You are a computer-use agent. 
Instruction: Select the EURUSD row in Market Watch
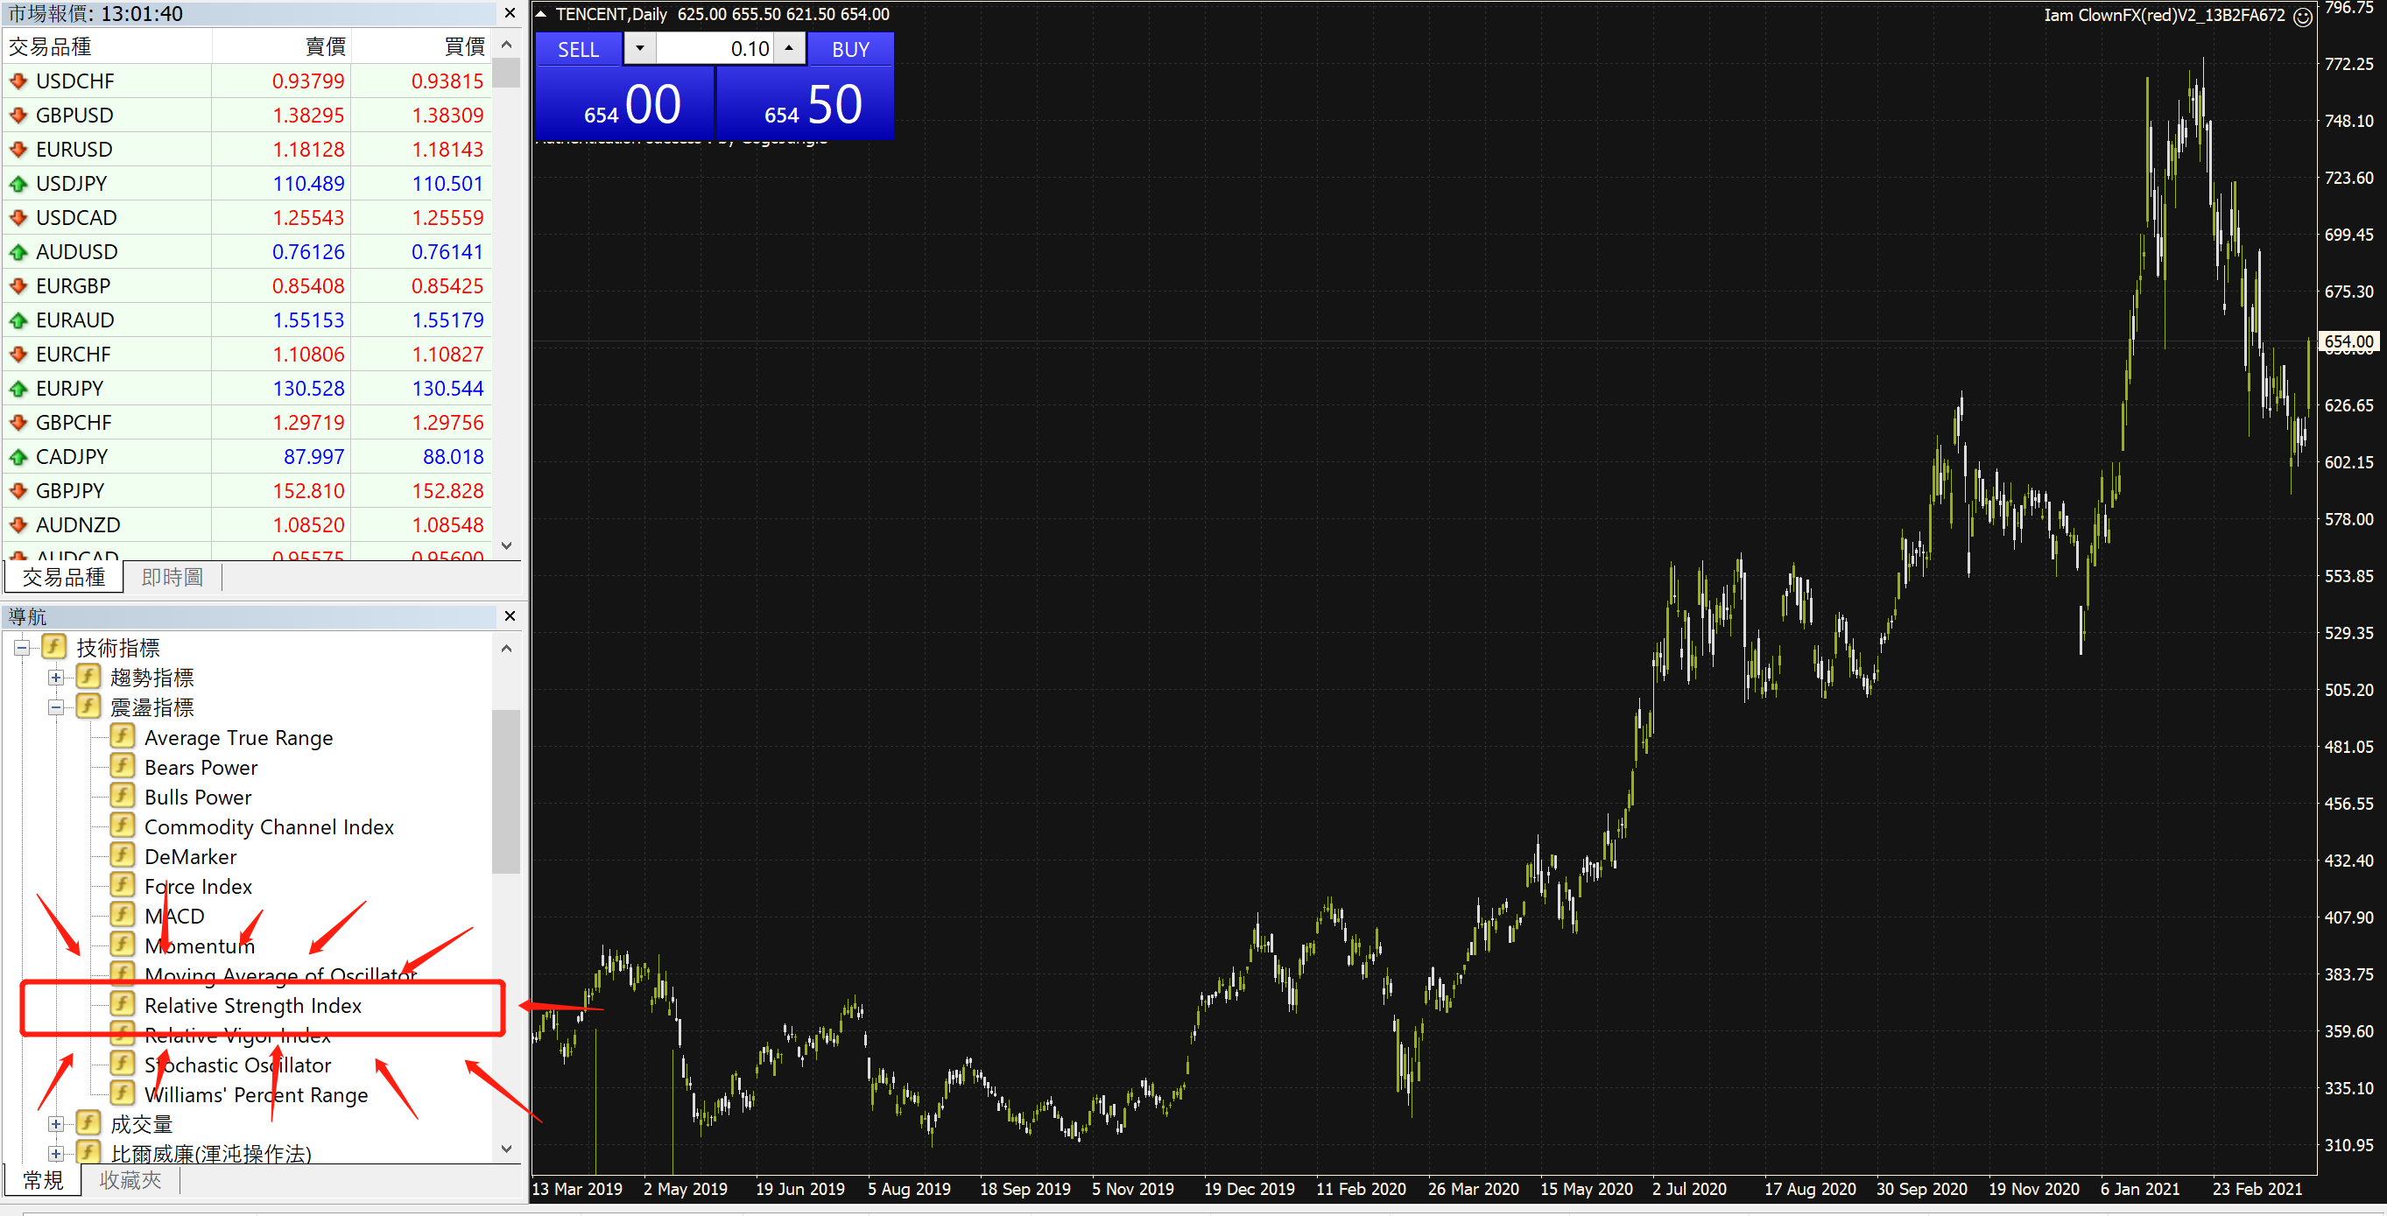248,149
